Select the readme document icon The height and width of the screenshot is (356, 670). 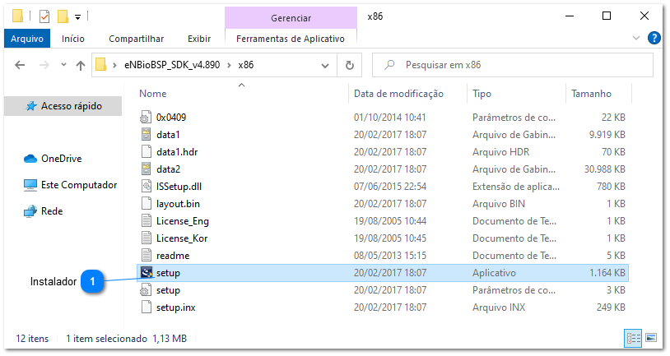[146, 255]
